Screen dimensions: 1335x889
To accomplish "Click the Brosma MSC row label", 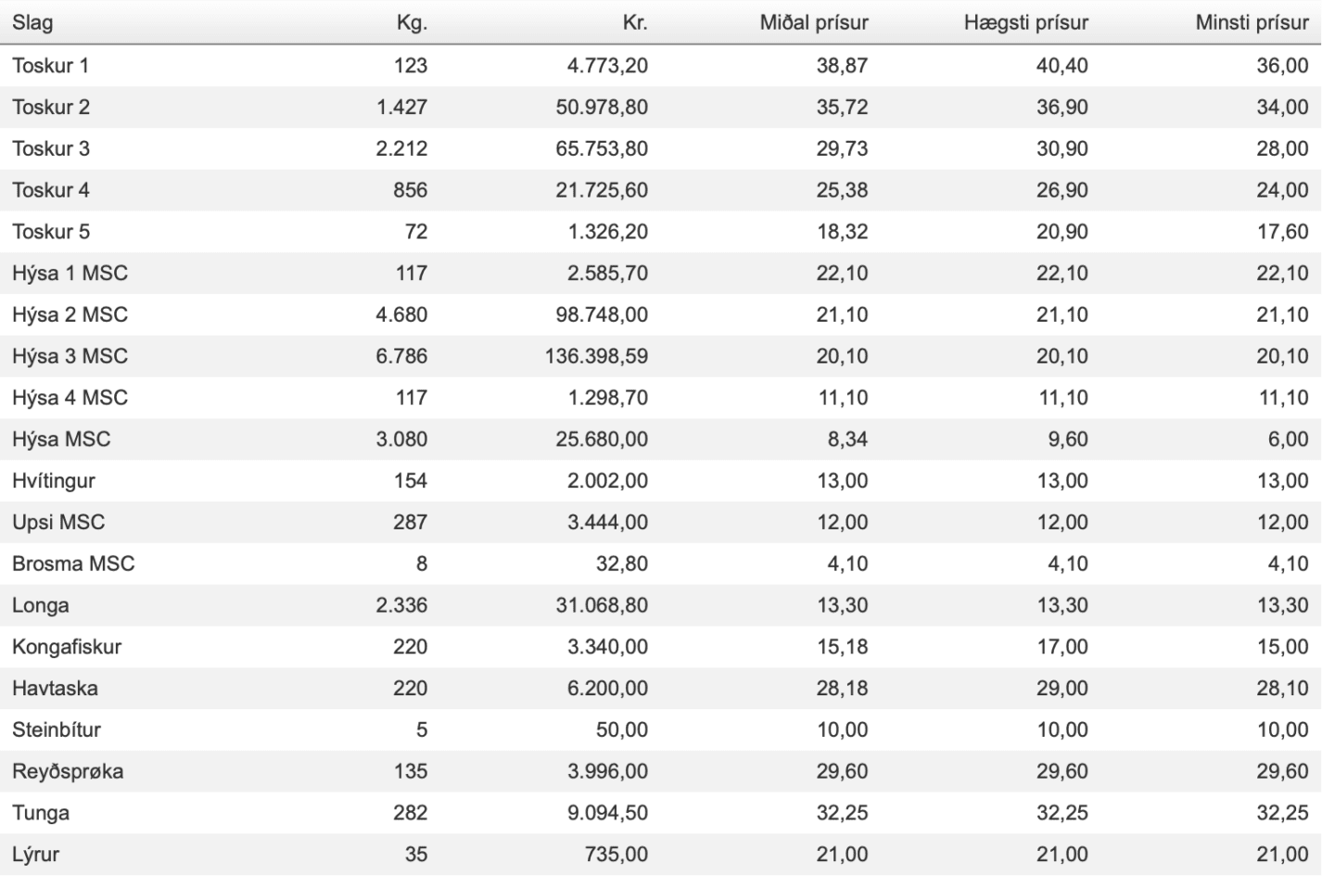I will [x=73, y=564].
